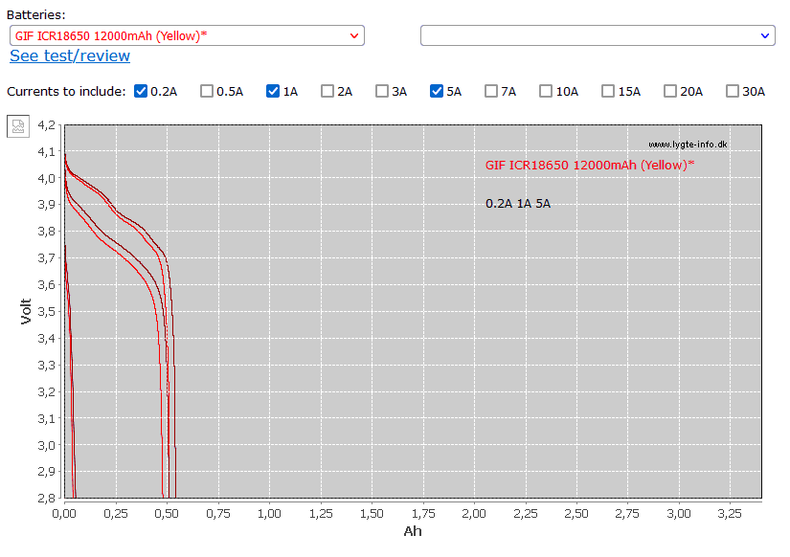
Task: Tick the 10A current checkbox
Action: (546, 91)
